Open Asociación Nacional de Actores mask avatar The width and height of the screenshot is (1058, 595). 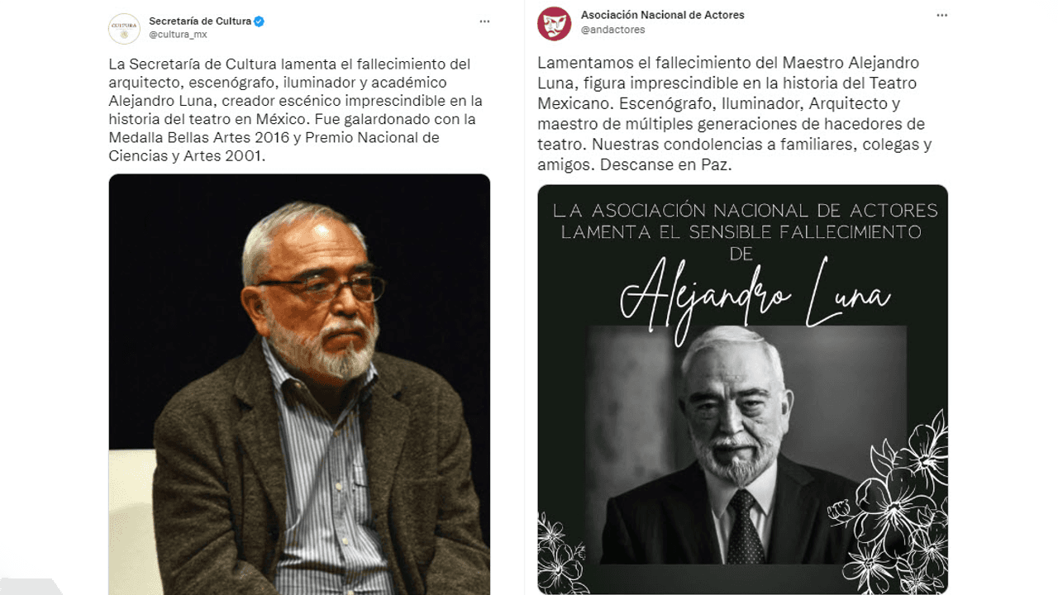pyautogui.click(x=554, y=23)
